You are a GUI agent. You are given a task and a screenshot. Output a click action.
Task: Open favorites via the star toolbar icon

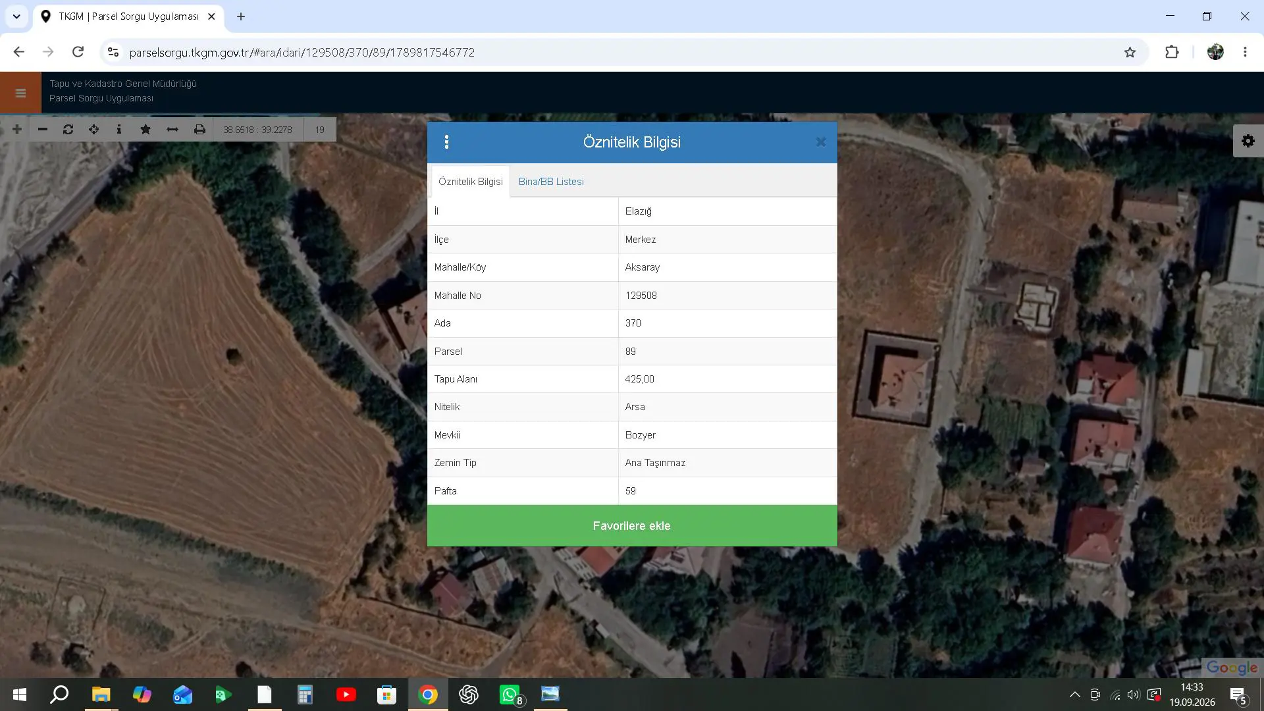[145, 129]
